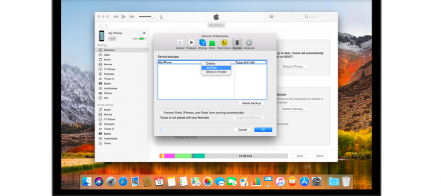Switch to Sharing preferences tab
Viewport: 441px width, 196px height.
coord(202,45)
